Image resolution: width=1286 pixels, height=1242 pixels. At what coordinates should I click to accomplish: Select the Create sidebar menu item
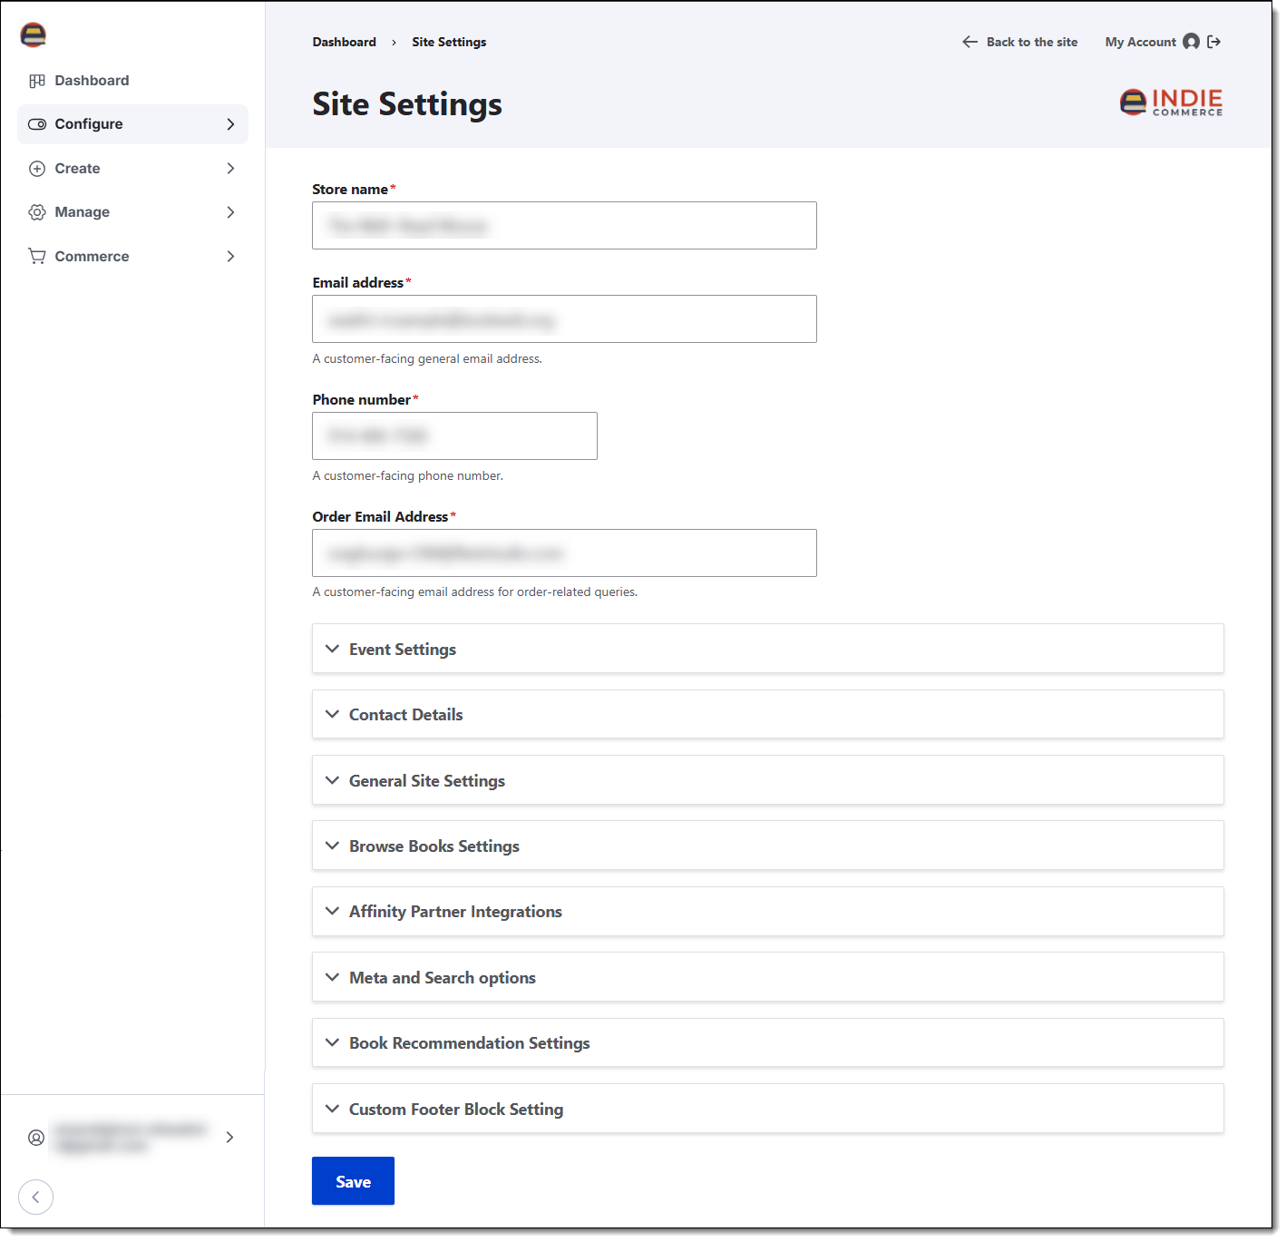pyautogui.click(x=132, y=169)
